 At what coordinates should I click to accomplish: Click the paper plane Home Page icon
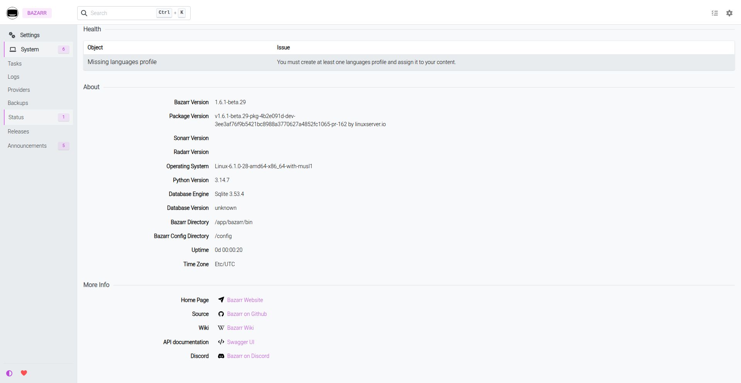[x=221, y=300]
